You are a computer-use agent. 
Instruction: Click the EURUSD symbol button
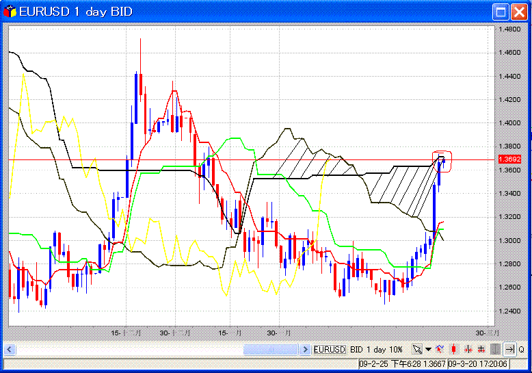click(330, 349)
